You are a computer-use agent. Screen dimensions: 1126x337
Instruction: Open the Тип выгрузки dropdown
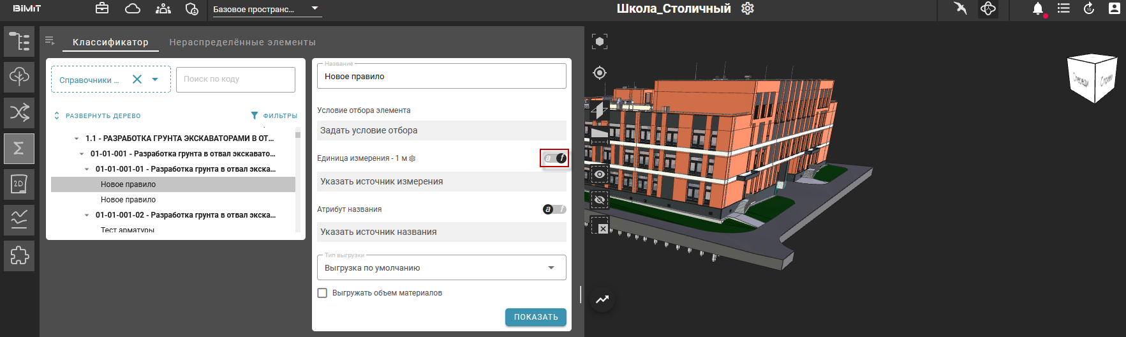coord(441,268)
